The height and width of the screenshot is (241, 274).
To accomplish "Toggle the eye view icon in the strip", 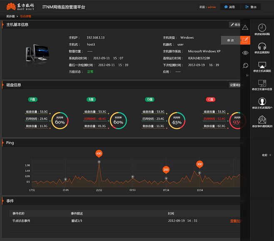I will [x=245, y=53].
